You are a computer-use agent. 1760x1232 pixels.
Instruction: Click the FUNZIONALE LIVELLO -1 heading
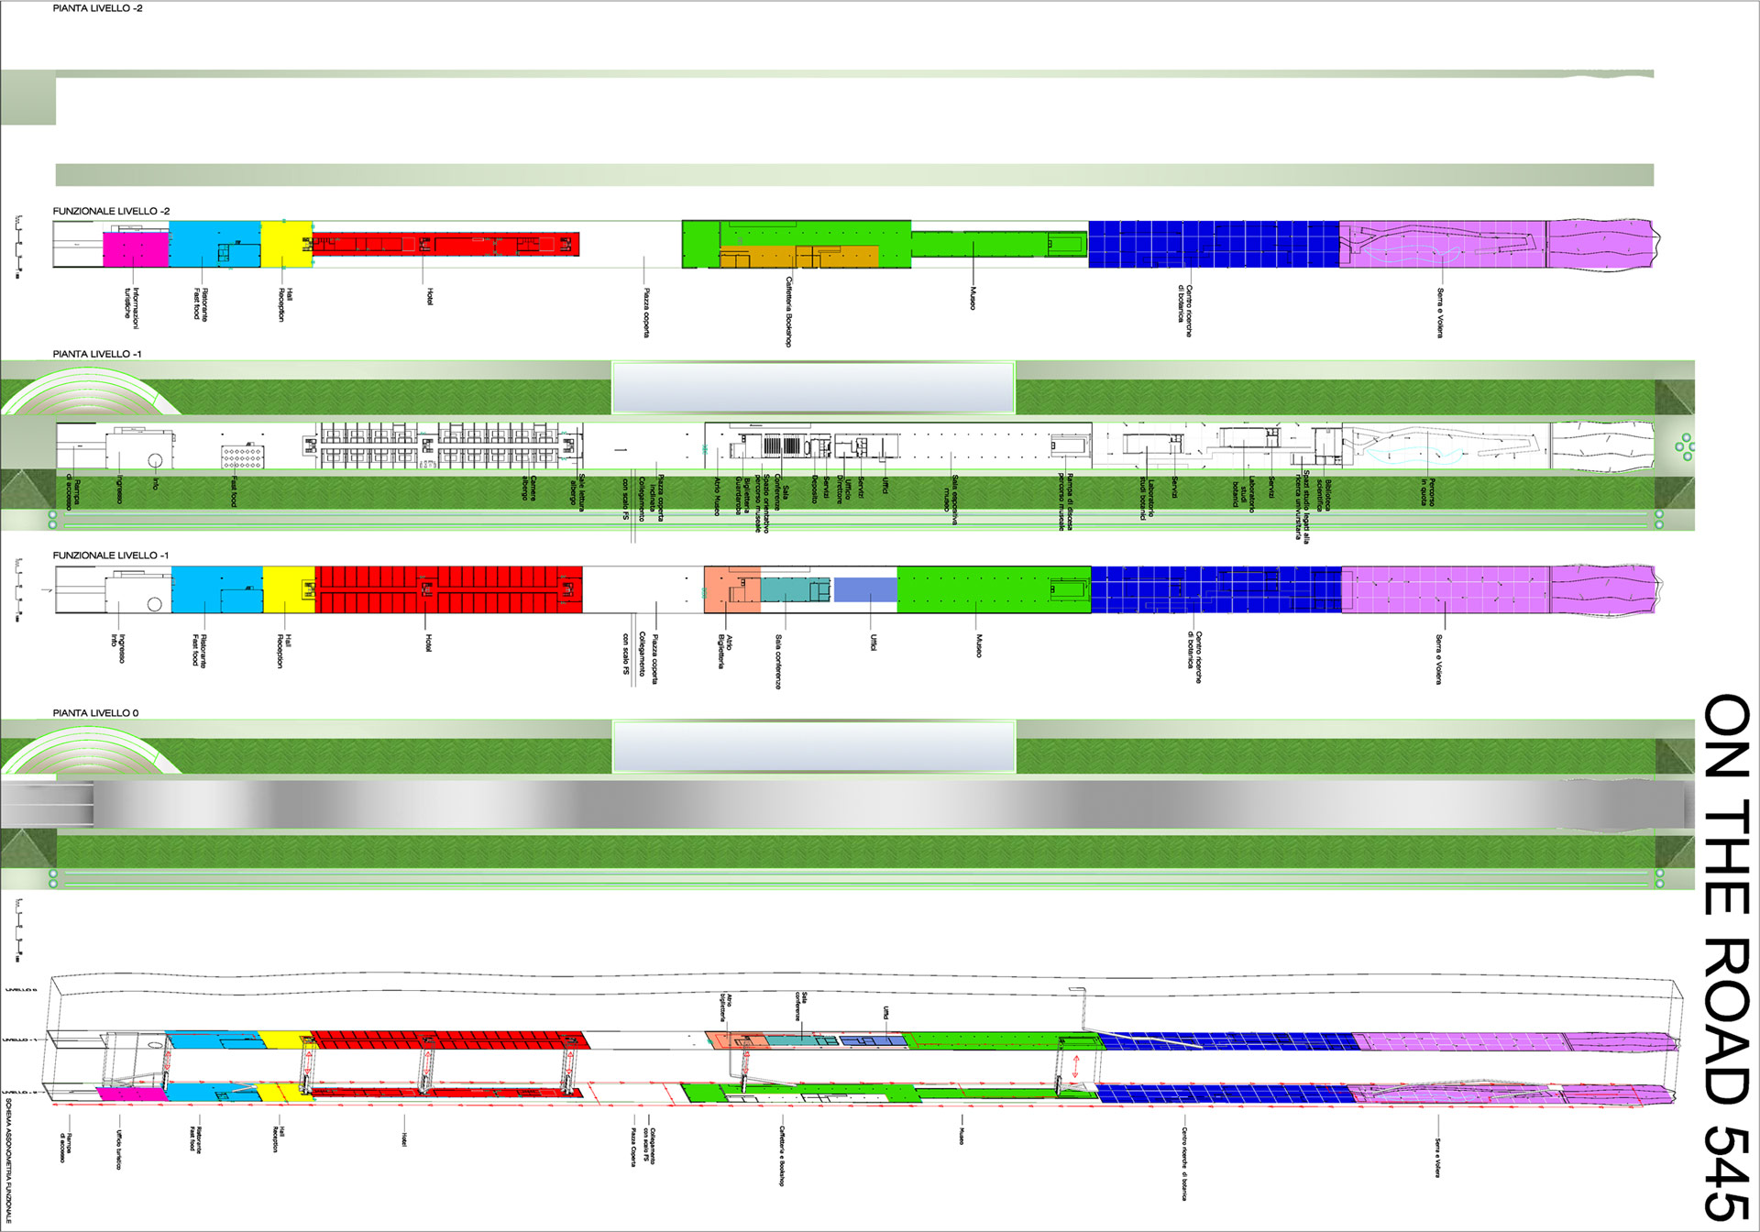point(110,555)
